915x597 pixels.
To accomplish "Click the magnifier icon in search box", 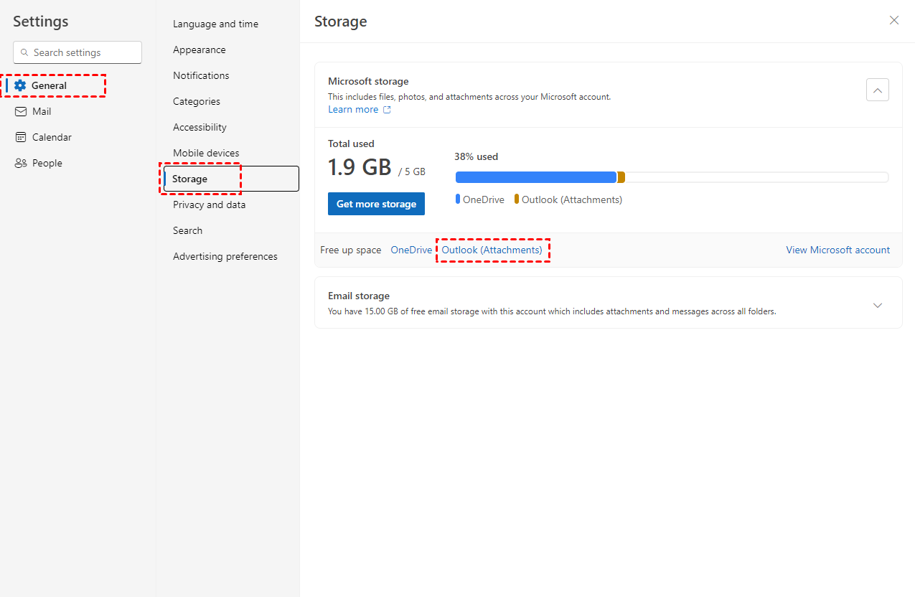I will click(x=25, y=52).
